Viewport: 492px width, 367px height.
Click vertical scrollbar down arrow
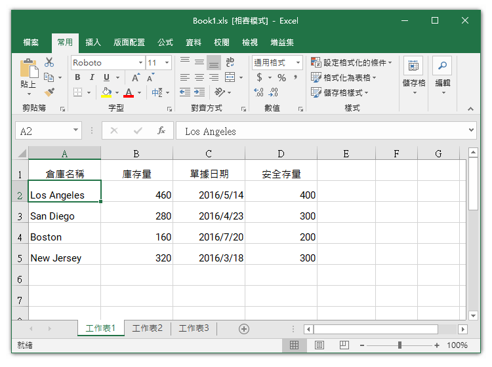[473, 315]
